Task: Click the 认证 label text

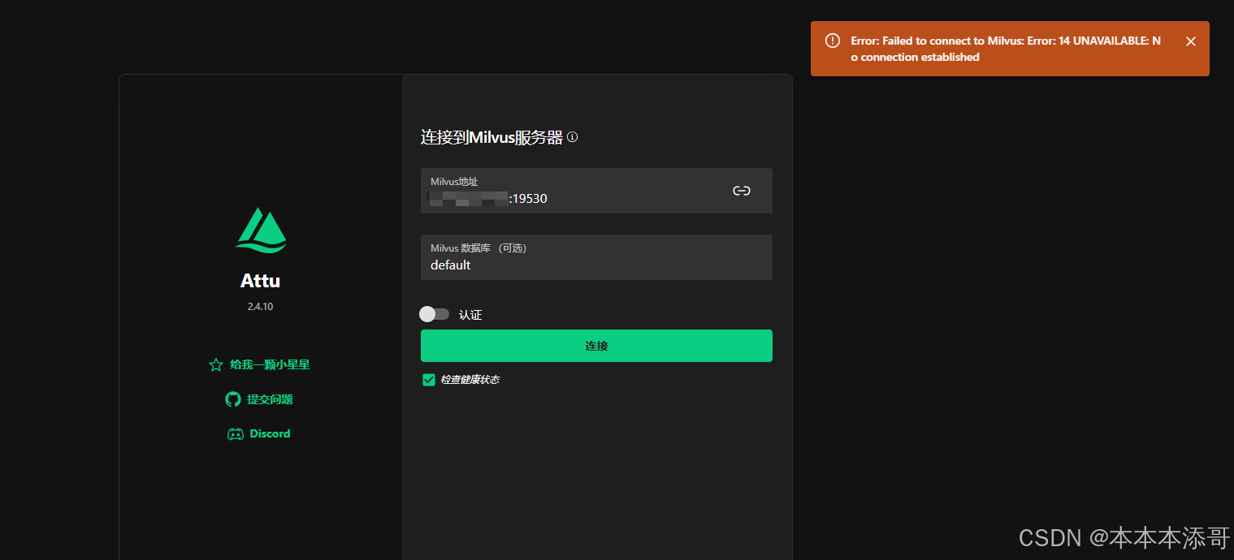Action: click(x=470, y=315)
